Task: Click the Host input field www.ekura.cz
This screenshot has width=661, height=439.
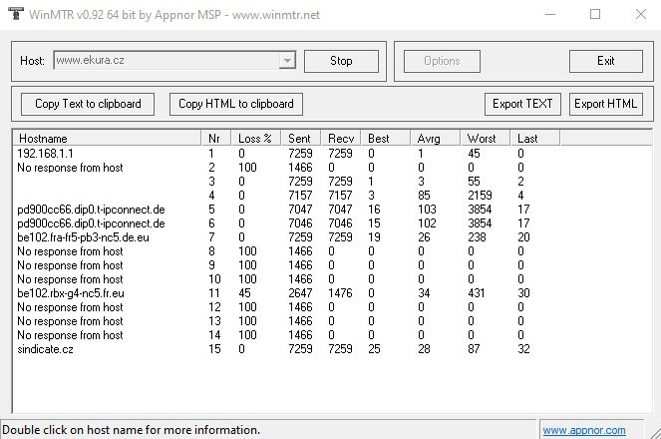Action: pyautogui.click(x=165, y=61)
